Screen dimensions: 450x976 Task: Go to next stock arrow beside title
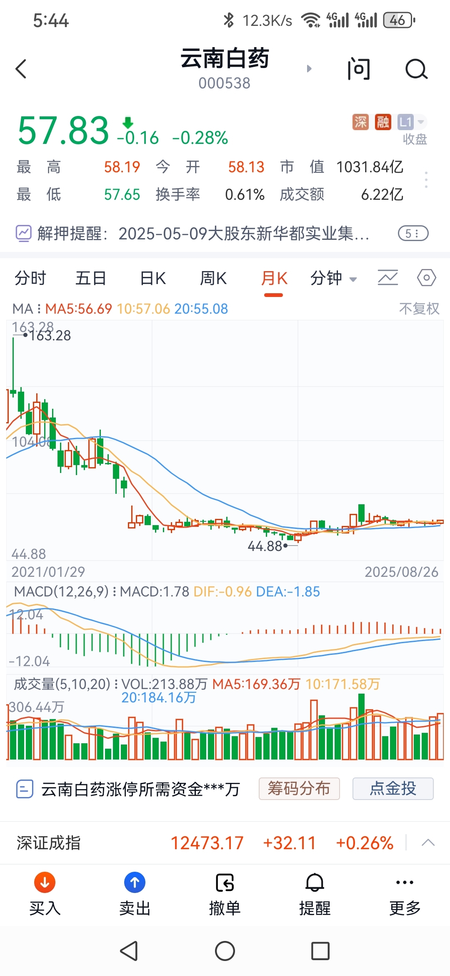(x=309, y=68)
